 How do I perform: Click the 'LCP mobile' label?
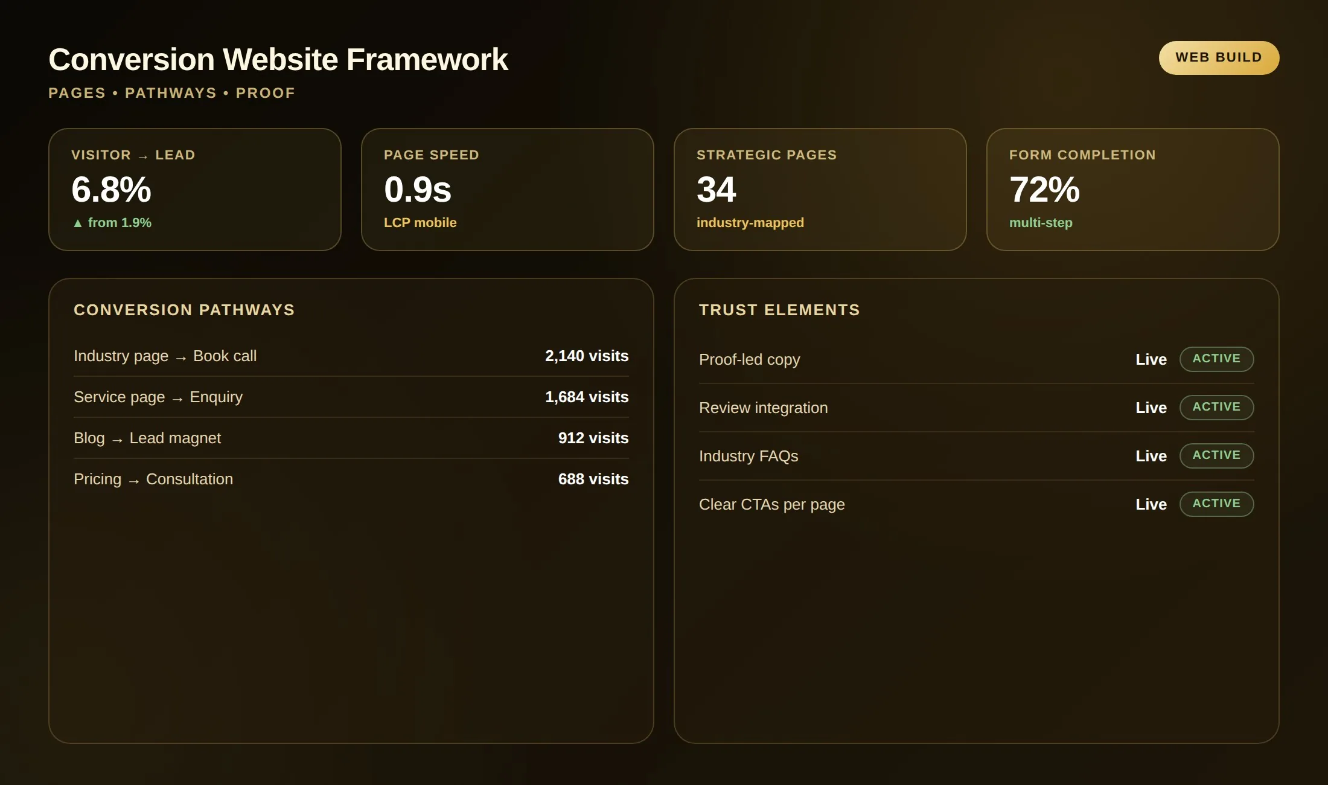click(420, 223)
